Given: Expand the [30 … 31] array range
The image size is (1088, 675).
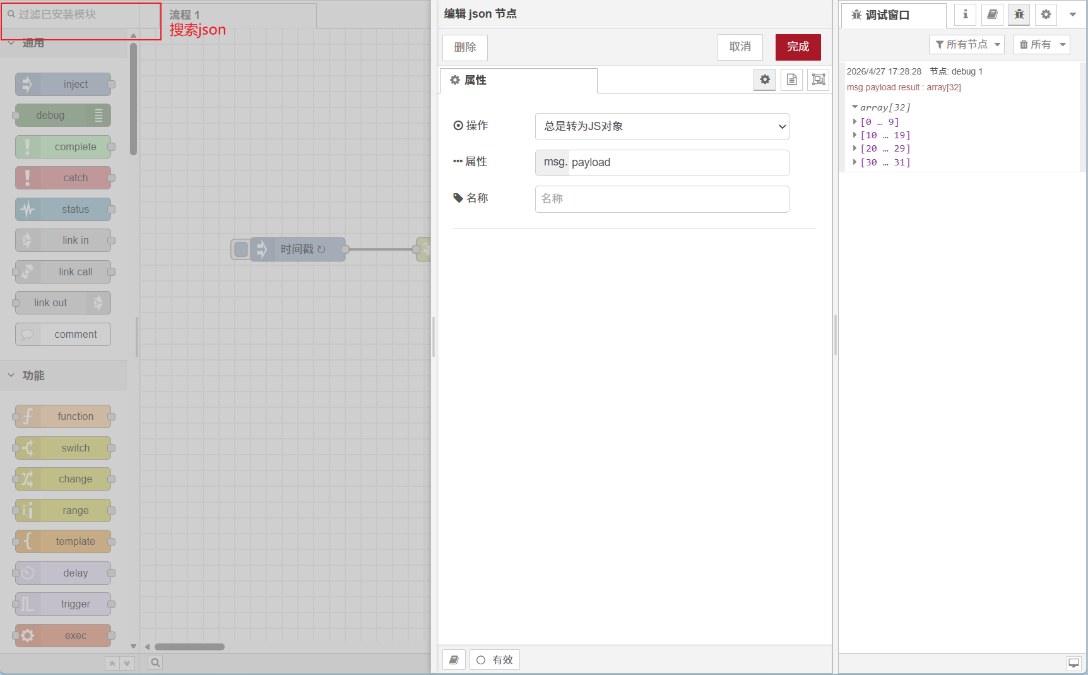Looking at the screenshot, I should pyautogui.click(x=855, y=162).
